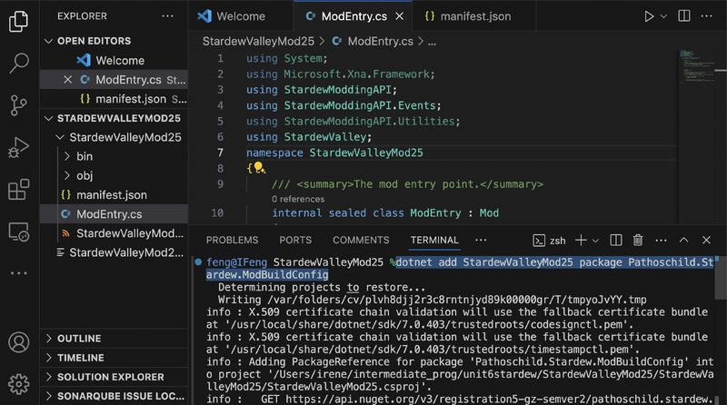Expand the Outline section

(114, 339)
